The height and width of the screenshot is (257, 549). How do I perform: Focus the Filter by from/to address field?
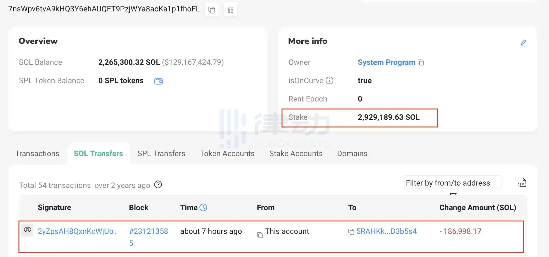click(448, 183)
